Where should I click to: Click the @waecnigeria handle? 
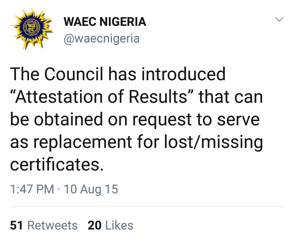(101, 38)
